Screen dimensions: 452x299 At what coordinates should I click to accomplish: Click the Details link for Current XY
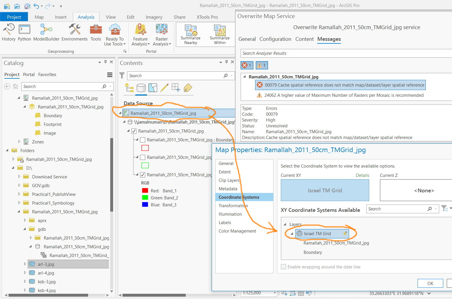[x=362, y=175]
